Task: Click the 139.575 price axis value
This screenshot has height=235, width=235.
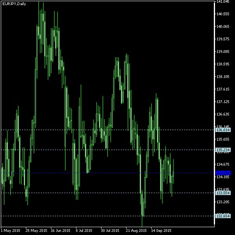Action: point(223,39)
